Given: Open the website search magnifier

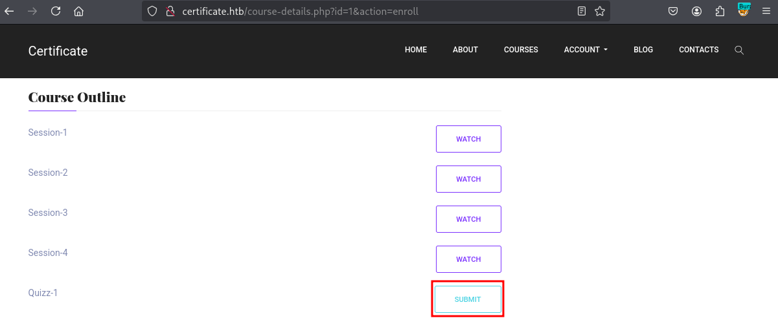Looking at the screenshot, I should pos(739,50).
